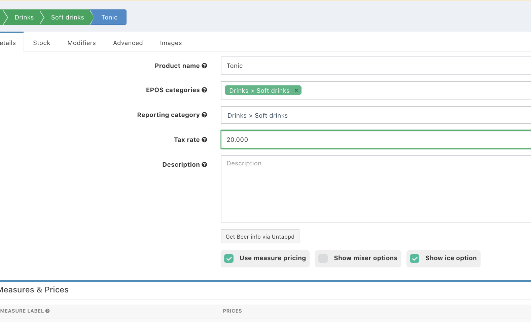The image size is (531, 322).
Task: Click the EPOS categories help icon
Action: 204,90
